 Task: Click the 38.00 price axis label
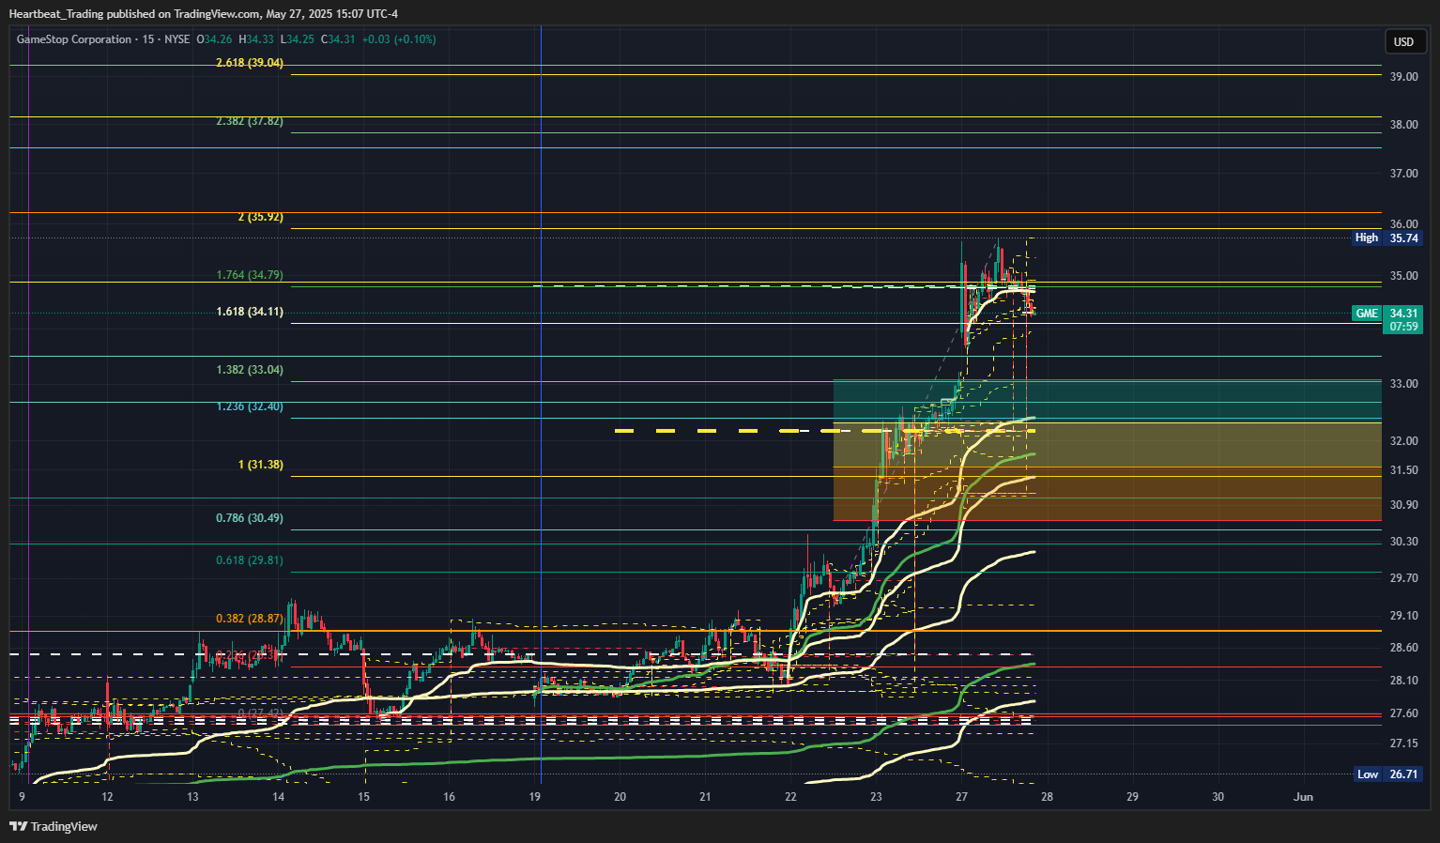coord(1403,125)
